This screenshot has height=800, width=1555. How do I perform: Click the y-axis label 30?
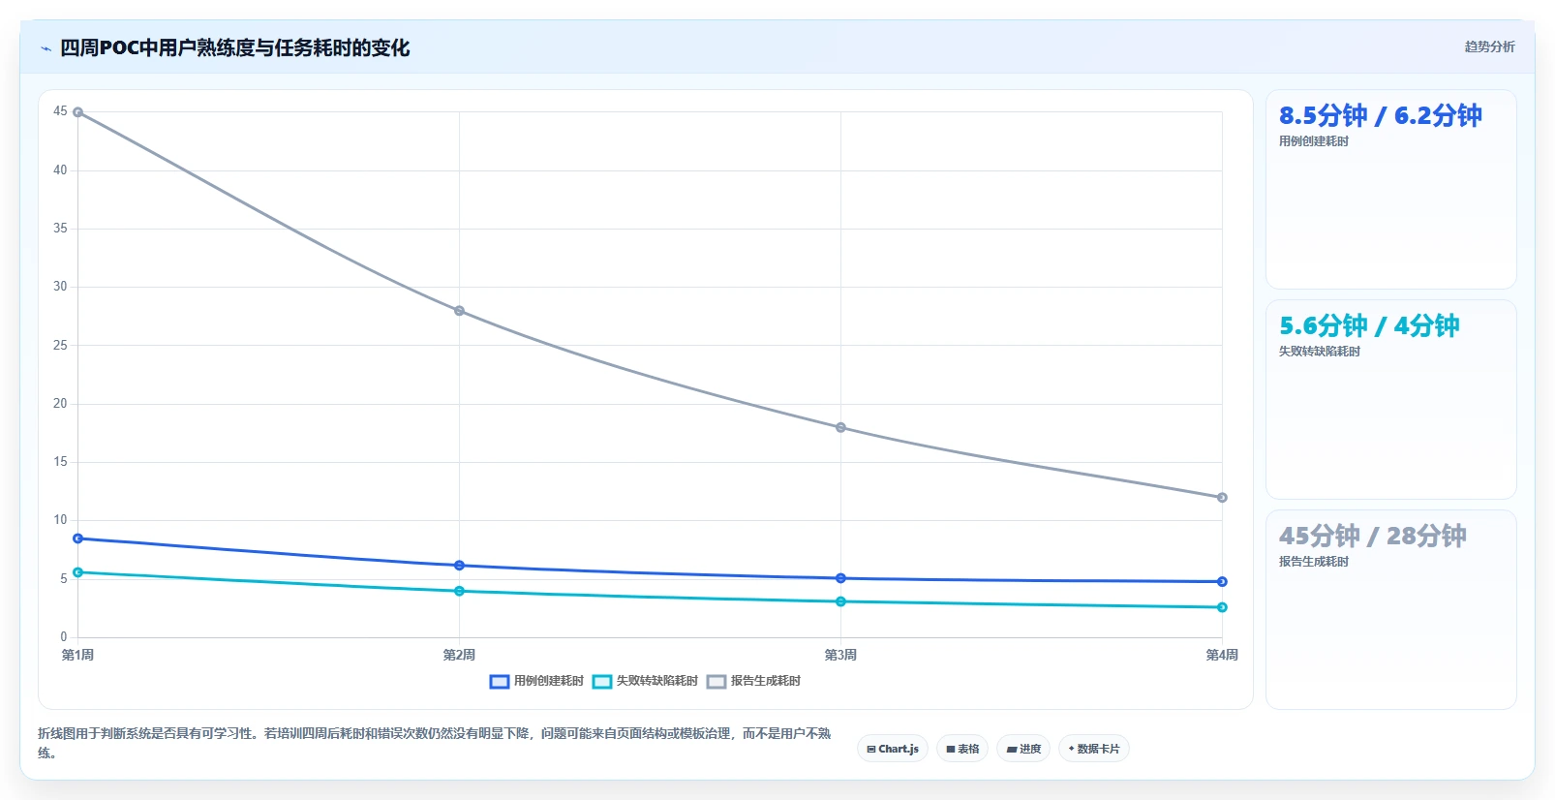[60, 287]
